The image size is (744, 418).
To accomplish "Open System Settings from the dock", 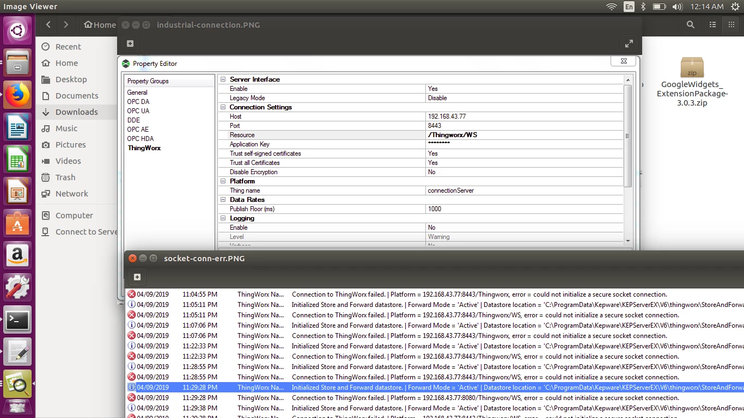I will coord(18,288).
